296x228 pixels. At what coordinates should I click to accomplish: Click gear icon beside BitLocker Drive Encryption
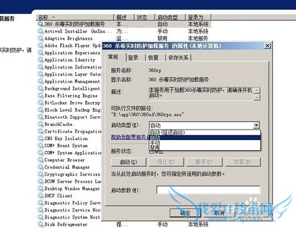[41, 103]
